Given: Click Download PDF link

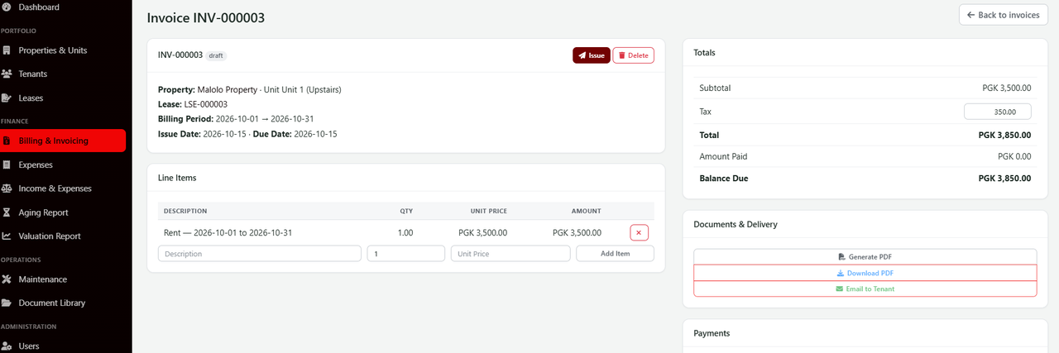Looking at the screenshot, I should 865,274.
